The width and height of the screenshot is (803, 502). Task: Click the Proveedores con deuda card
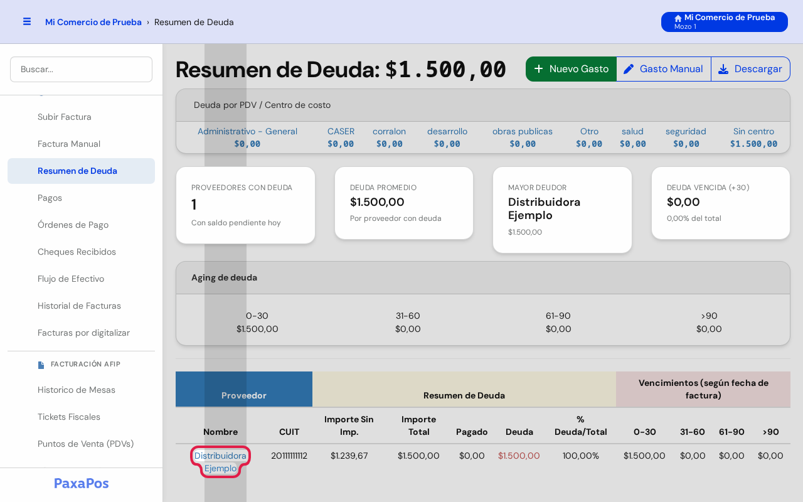pyautogui.click(x=245, y=205)
